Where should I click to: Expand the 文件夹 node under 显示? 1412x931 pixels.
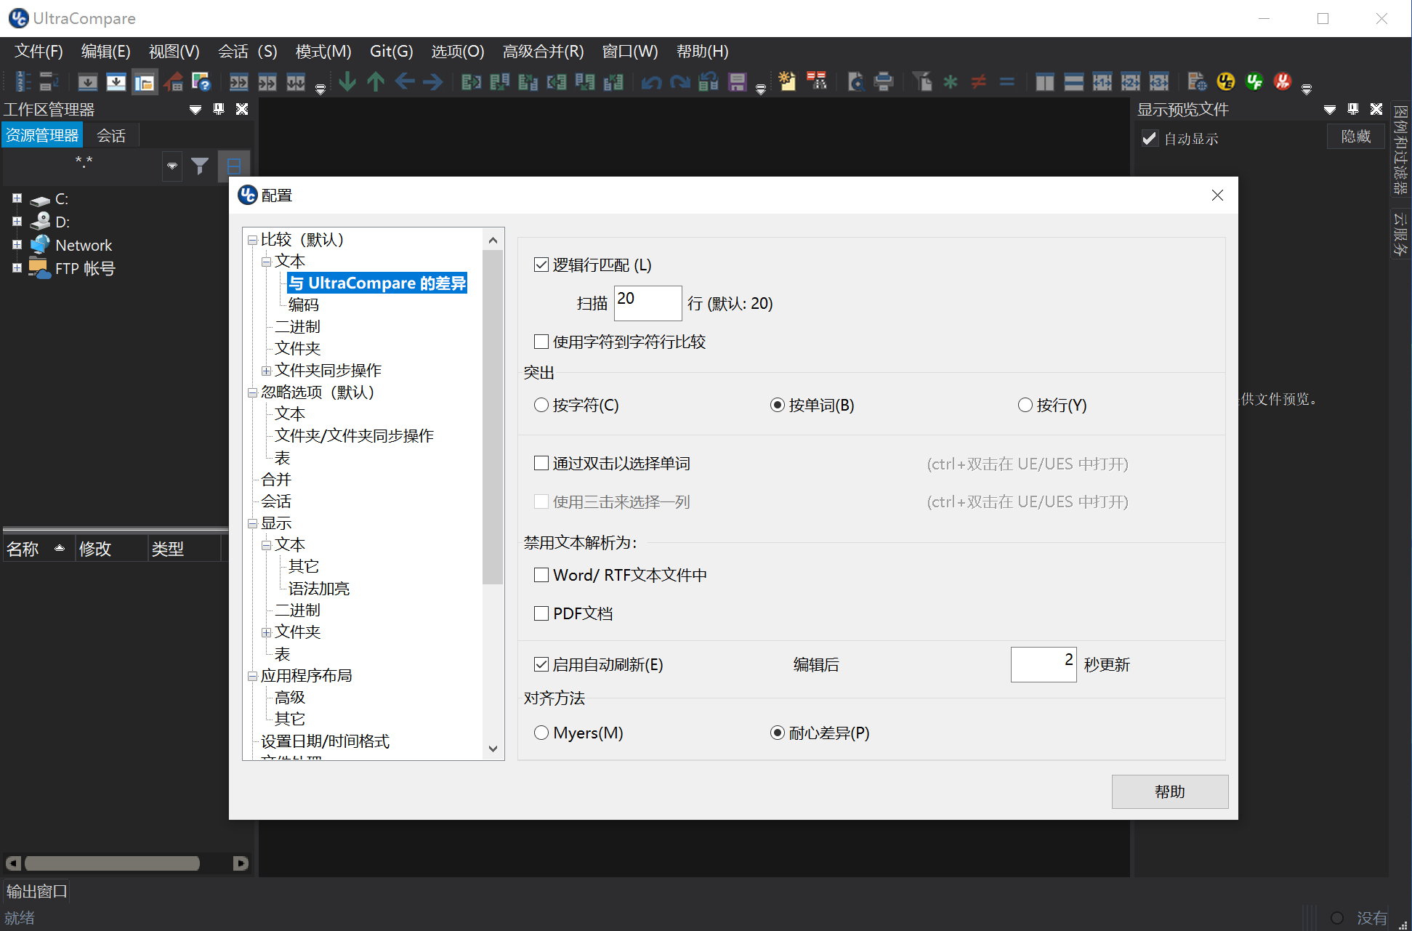266,632
